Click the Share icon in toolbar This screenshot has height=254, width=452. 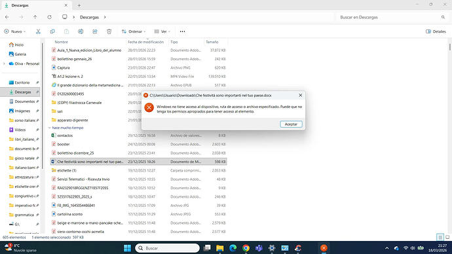tap(95, 31)
